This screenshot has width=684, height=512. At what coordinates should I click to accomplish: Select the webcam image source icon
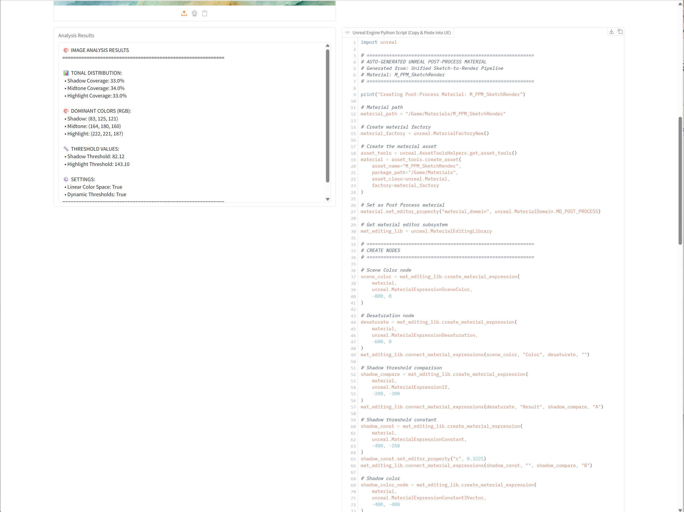[x=195, y=13]
